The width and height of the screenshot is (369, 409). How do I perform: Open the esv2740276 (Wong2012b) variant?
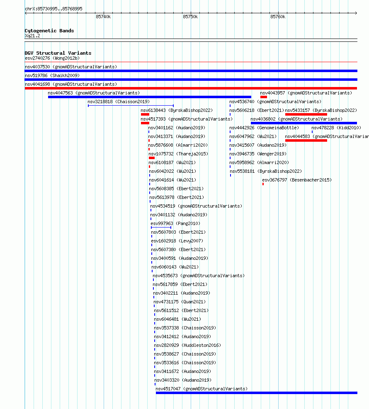click(x=52, y=58)
